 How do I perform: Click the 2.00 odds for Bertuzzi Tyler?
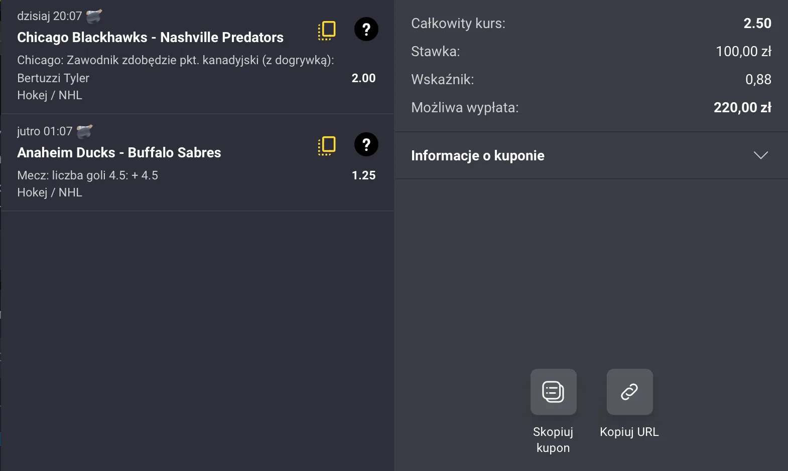pyautogui.click(x=363, y=78)
